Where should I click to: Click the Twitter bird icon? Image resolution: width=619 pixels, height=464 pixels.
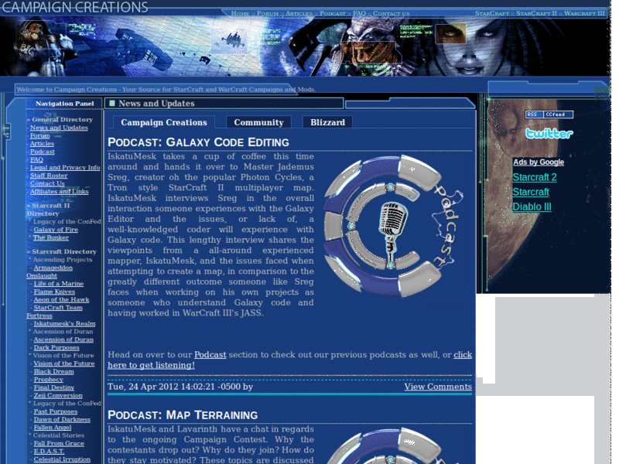tap(549, 133)
